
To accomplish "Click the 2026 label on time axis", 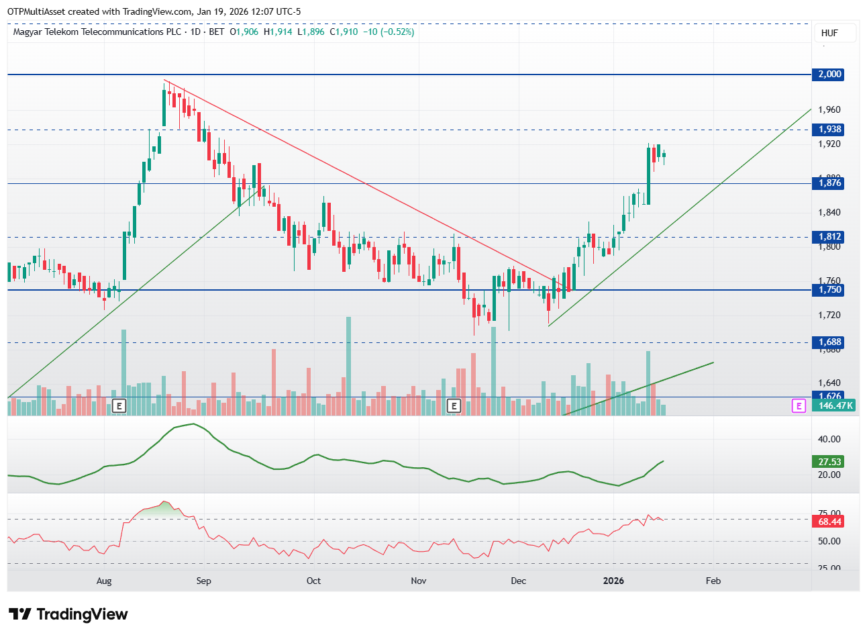I will (613, 581).
